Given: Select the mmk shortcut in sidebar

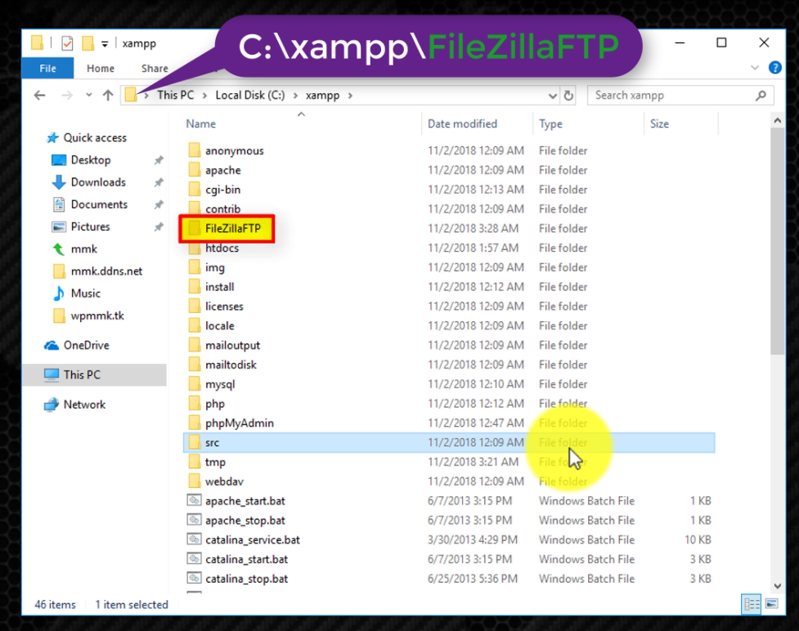Looking at the screenshot, I should (83, 249).
